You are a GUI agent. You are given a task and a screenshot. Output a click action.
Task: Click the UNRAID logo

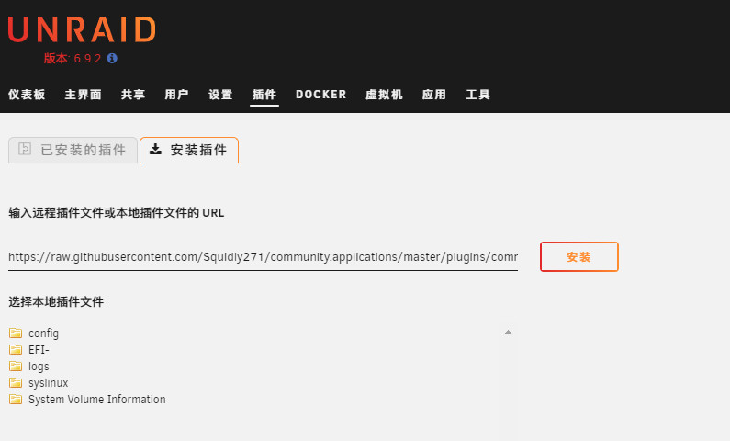point(82,29)
